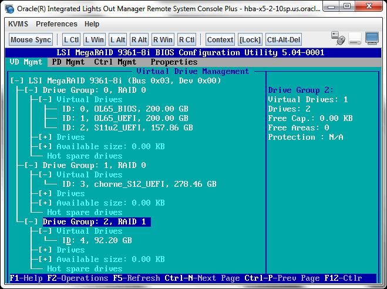Click Ctrl-P-Prev Page in the footer
387x289 pixels.
[x=282, y=278]
